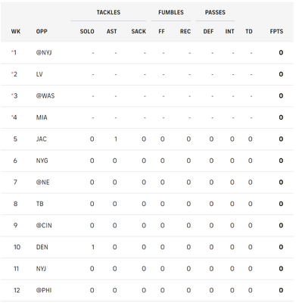Sort by the TD column header
The width and height of the screenshot is (296, 303).
[249, 32]
